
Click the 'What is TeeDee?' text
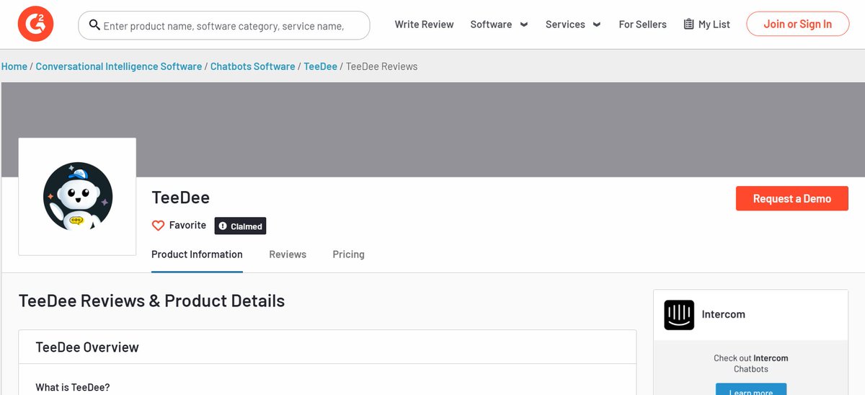coord(73,388)
